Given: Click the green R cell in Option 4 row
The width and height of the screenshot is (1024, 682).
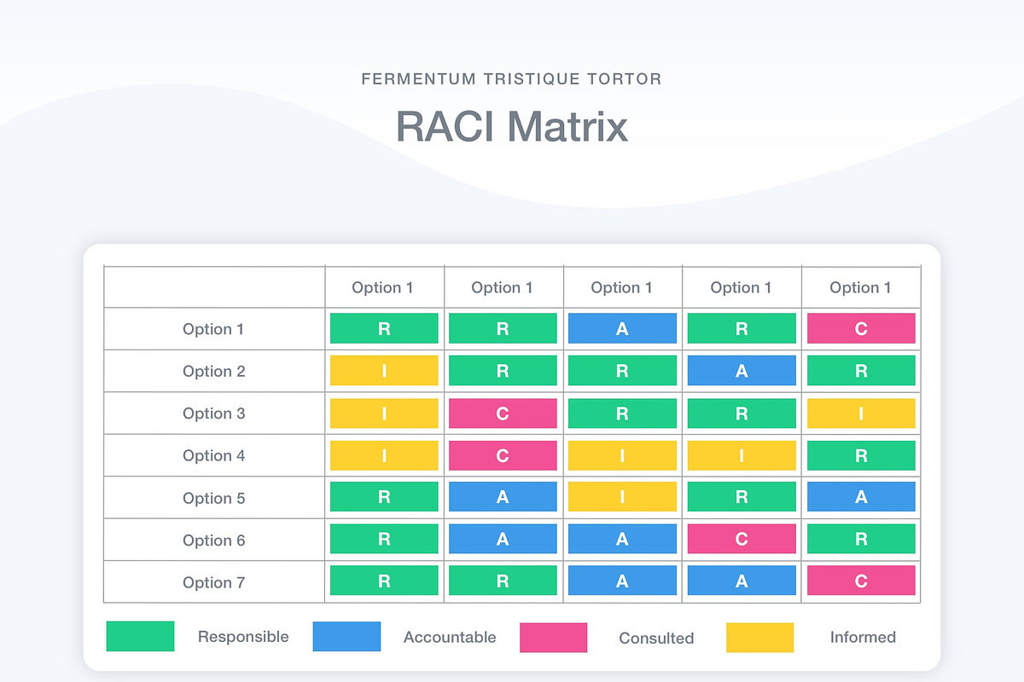Looking at the screenshot, I should click(x=861, y=455).
